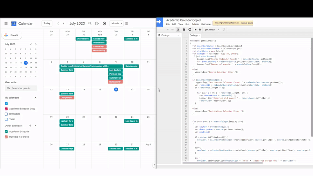
Task: Enable the Tasks calendar checkbox
Action: pyautogui.click(x=6, y=119)
